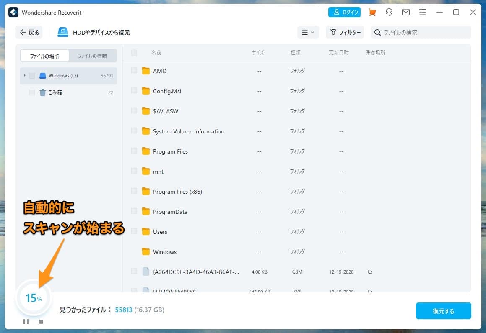Check the Windows (C:) drive checkbox
Viewport: 486px width, 333px height.
click(x=32, y=76)
